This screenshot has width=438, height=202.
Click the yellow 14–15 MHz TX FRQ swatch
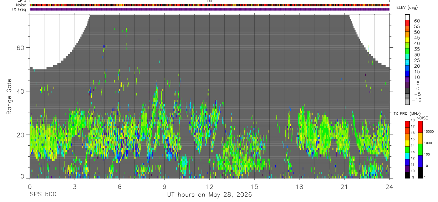pos(407,143)
